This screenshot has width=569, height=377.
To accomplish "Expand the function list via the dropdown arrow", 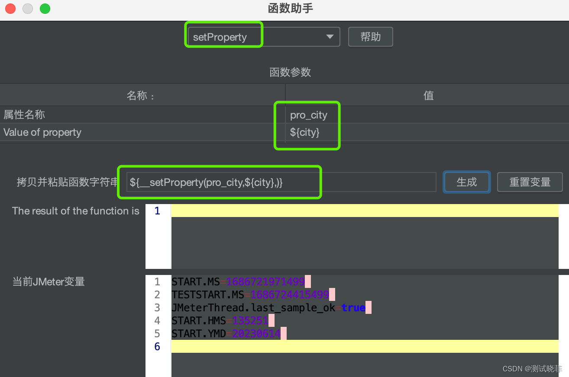I will click(x=330, y=37).
